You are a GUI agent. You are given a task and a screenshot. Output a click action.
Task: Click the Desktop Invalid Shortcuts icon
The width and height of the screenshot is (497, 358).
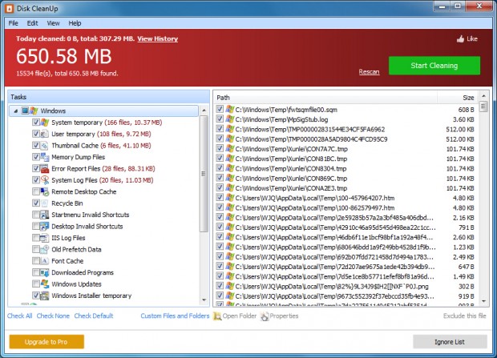coord(45,227)
